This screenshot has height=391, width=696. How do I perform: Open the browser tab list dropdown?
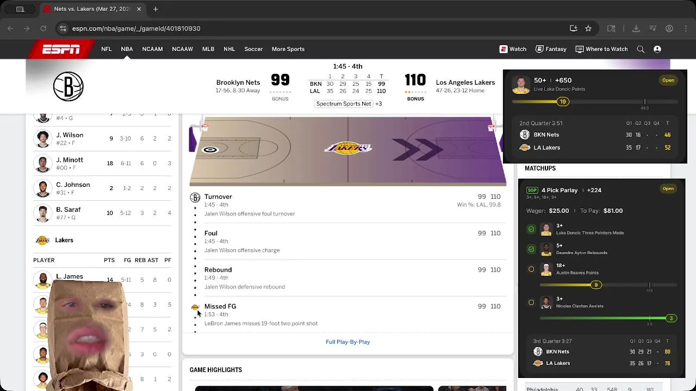[20, 9]
